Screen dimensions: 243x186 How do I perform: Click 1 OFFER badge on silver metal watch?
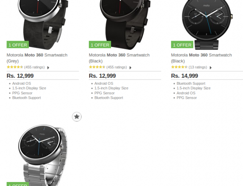click(x=18, y=184)
